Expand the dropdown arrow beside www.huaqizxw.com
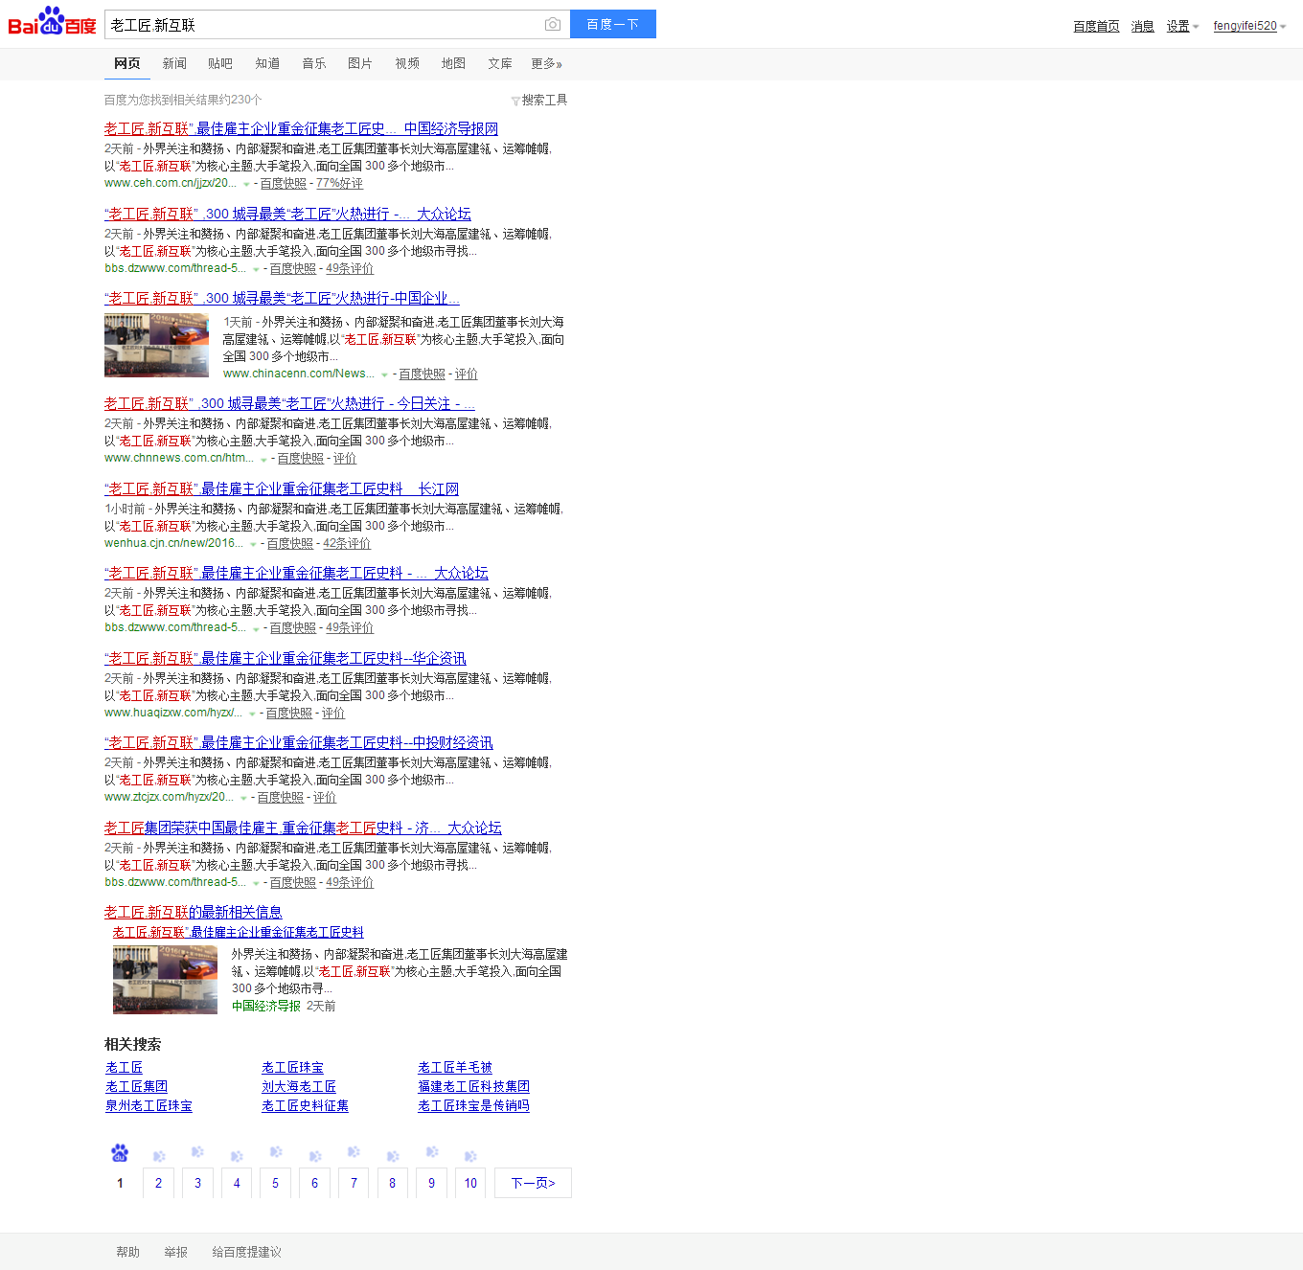This screenshot has width=1303, height=1270. point(252,714)
